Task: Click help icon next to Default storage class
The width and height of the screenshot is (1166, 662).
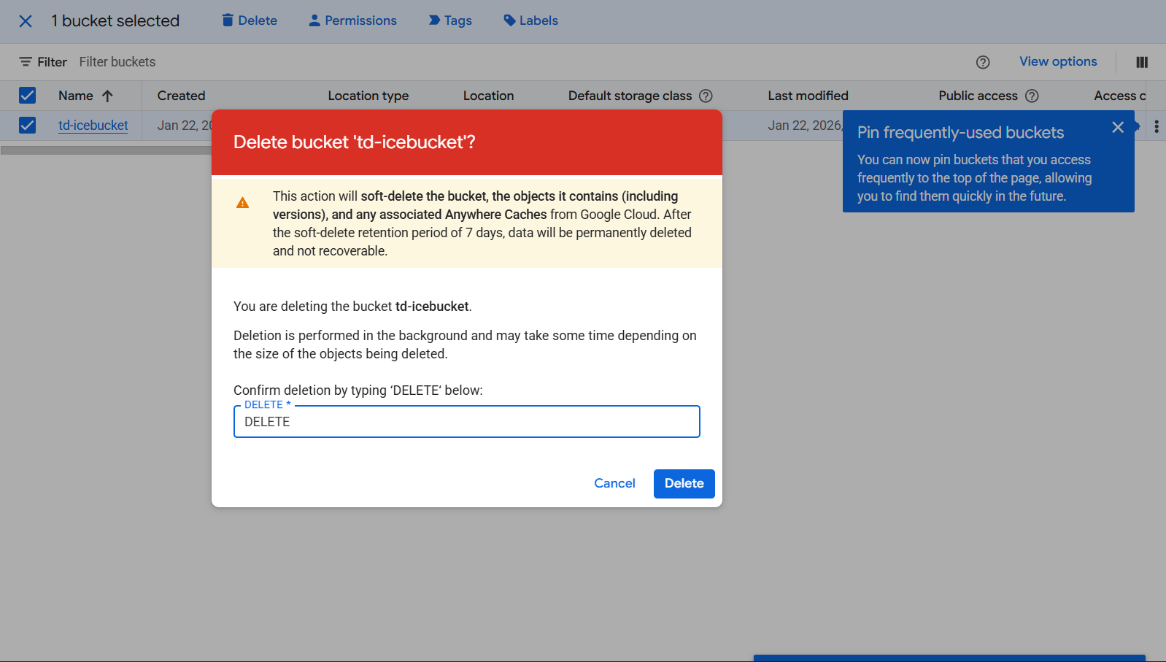Action: (706, 96)
